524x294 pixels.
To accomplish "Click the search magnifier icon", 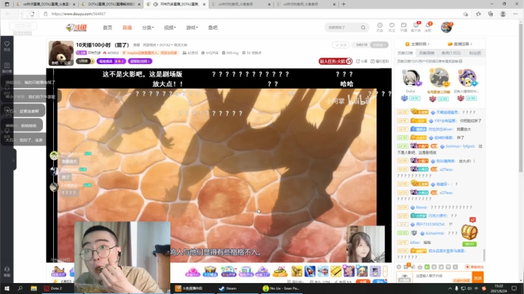I will pyautogui.click(x=363, y=28).
